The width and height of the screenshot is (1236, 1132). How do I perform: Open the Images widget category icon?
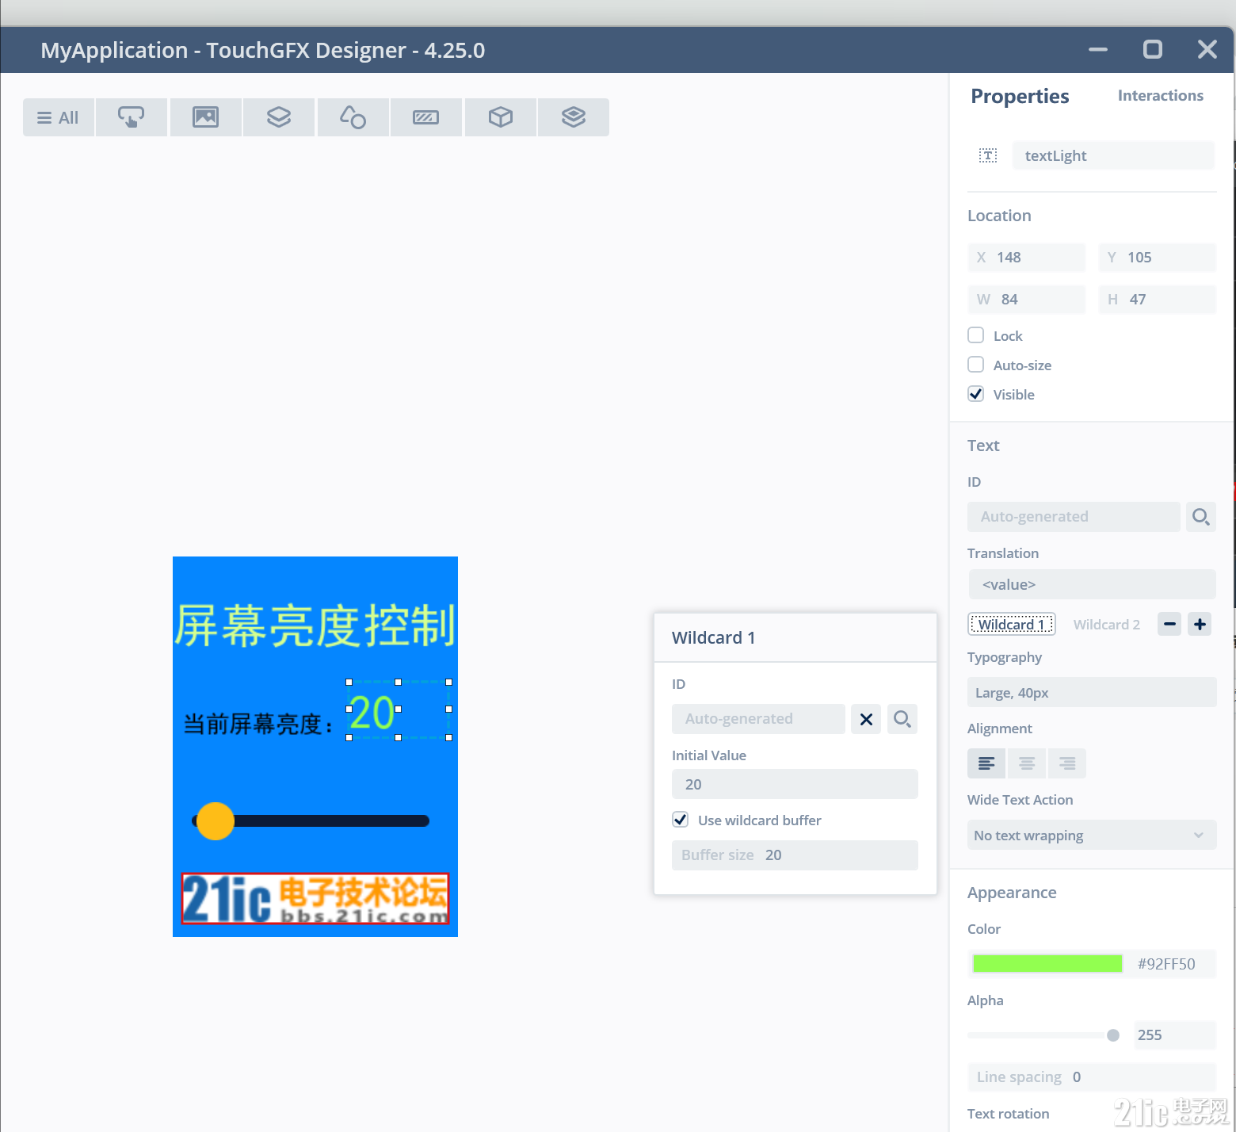(206, 117)
